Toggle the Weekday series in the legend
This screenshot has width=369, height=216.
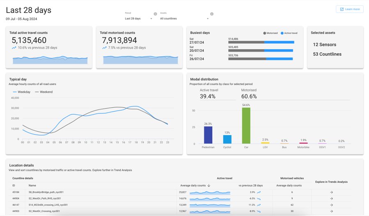pos(22,92)
